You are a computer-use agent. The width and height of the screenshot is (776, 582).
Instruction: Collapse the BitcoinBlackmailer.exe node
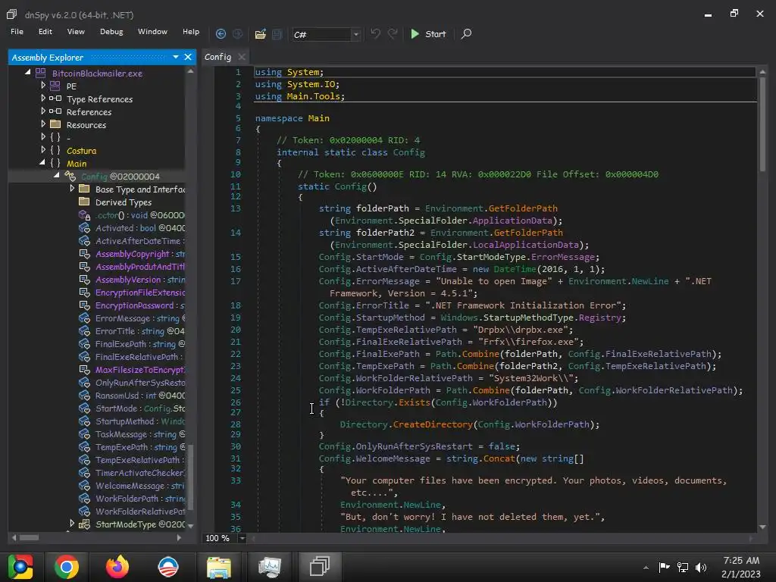[28, 72]
